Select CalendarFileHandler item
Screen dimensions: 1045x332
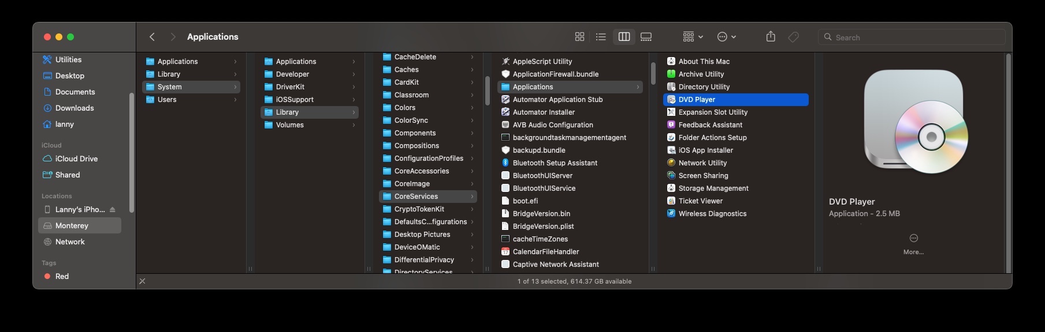click(x=570, y=251)
